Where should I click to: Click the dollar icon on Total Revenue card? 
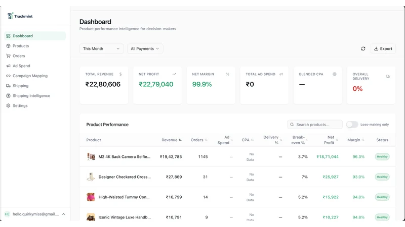(120, 74)
